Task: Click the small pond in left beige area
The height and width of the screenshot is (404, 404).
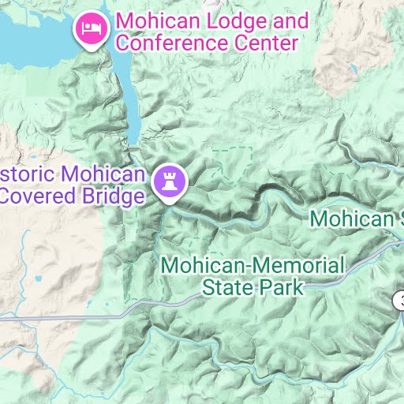Action: coord(39,278)
